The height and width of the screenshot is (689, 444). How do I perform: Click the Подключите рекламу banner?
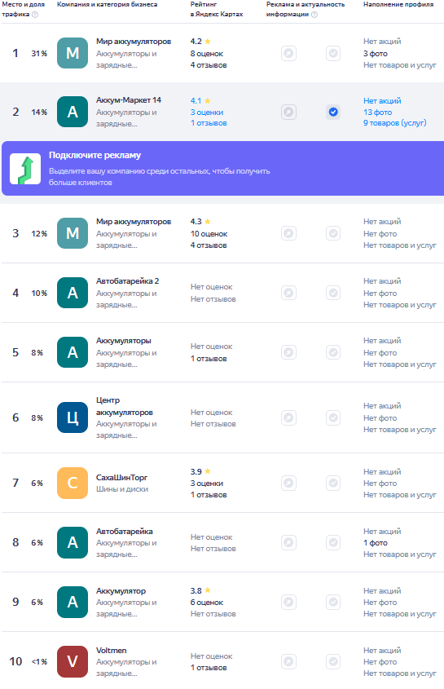point(222,168)
